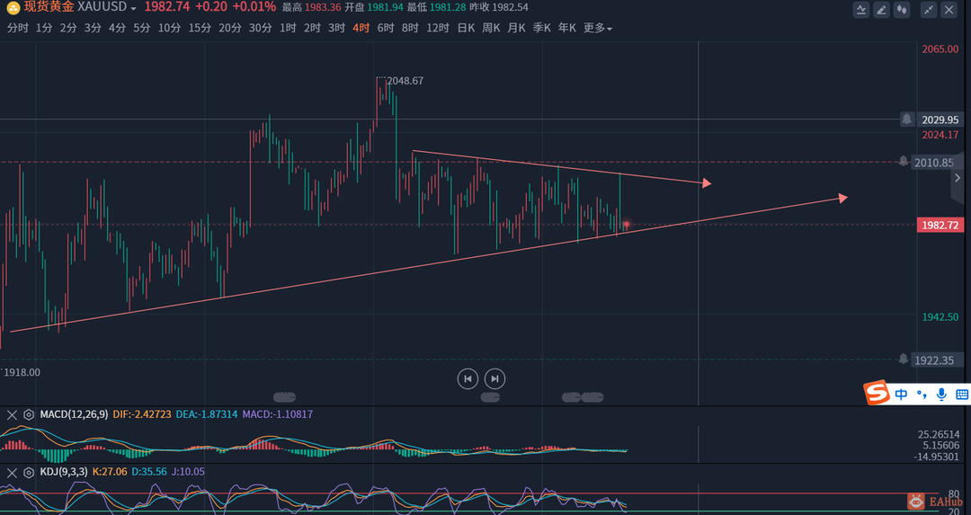Viewport: 971px width, 515px height.
Task: Switch to the 3分 timeframe
Action: pyautogui.click(x=93, y=28)
